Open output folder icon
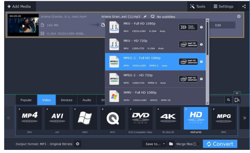Image resolution: width=250 pixels, height=153 pixels. (171, 144)
